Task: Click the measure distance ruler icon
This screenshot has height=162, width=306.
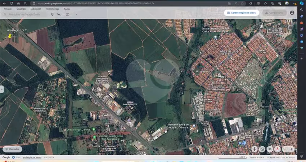Action: tap(68, 14)
